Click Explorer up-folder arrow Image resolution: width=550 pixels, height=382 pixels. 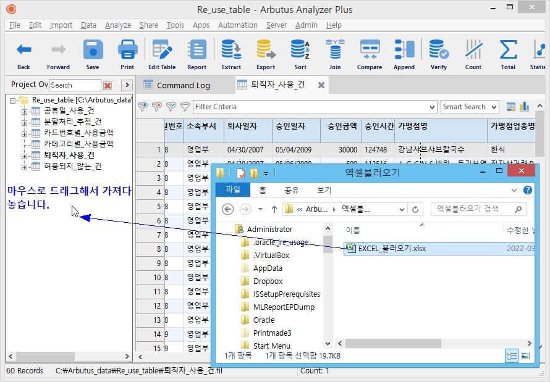(x=274, y=209)
